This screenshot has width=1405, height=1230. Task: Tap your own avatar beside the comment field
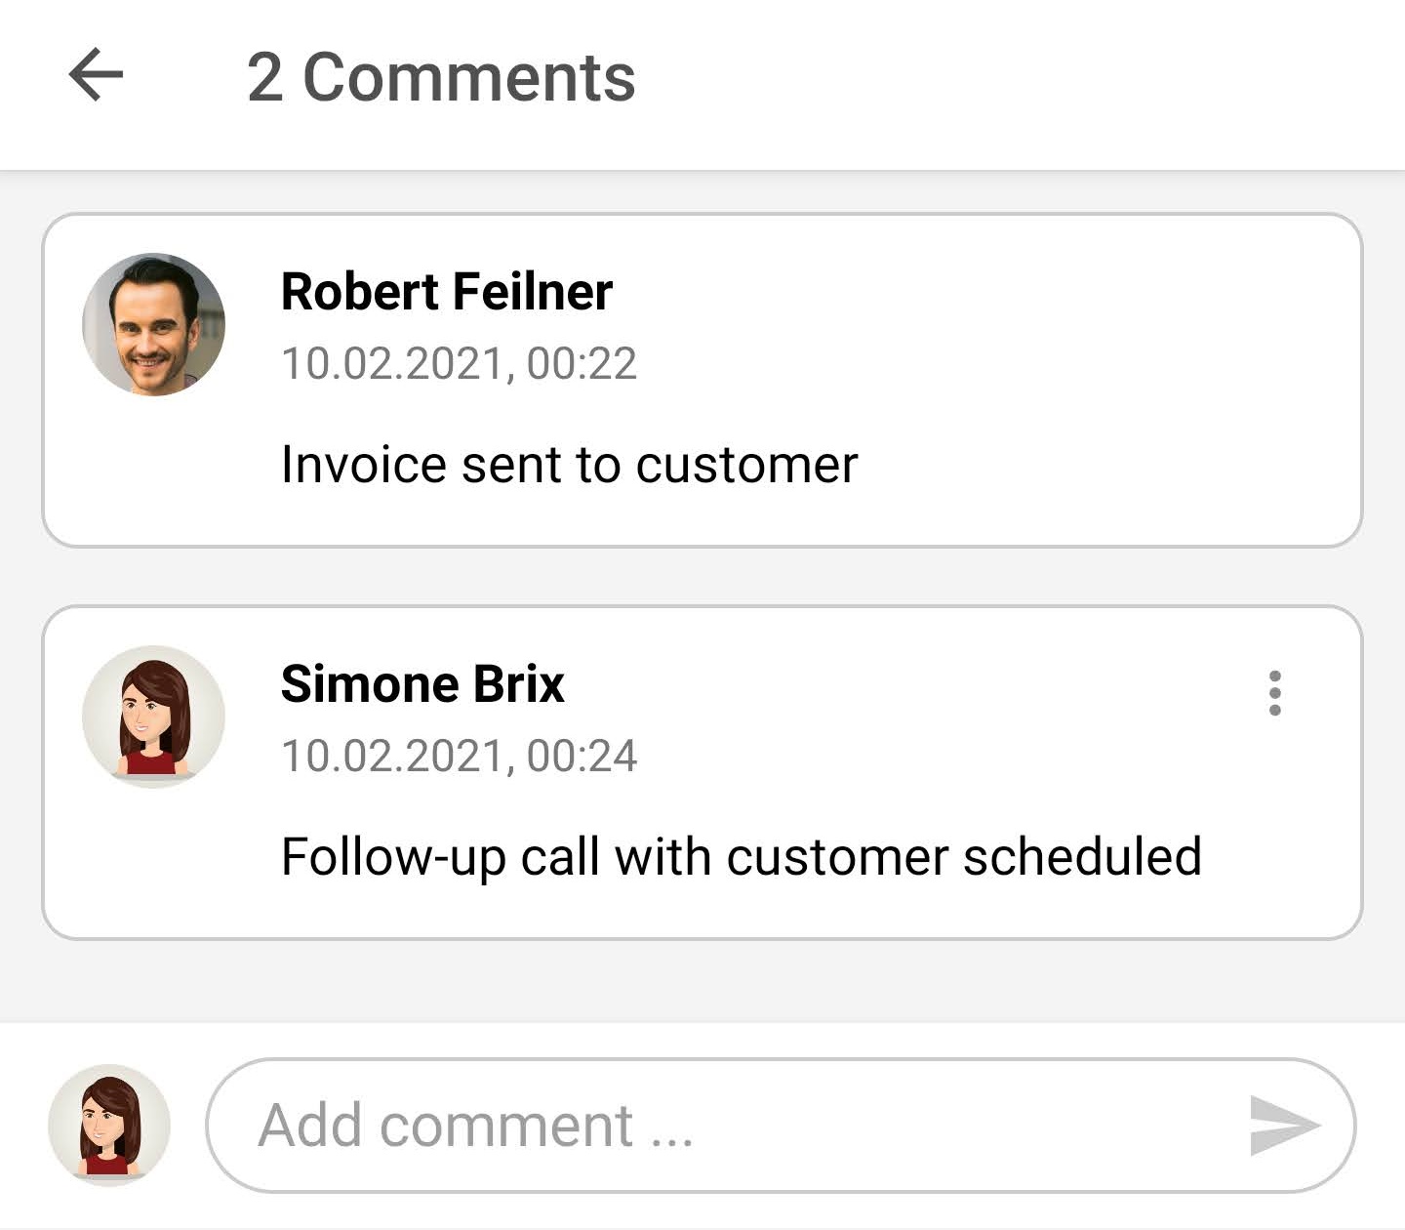point(109,1125)
